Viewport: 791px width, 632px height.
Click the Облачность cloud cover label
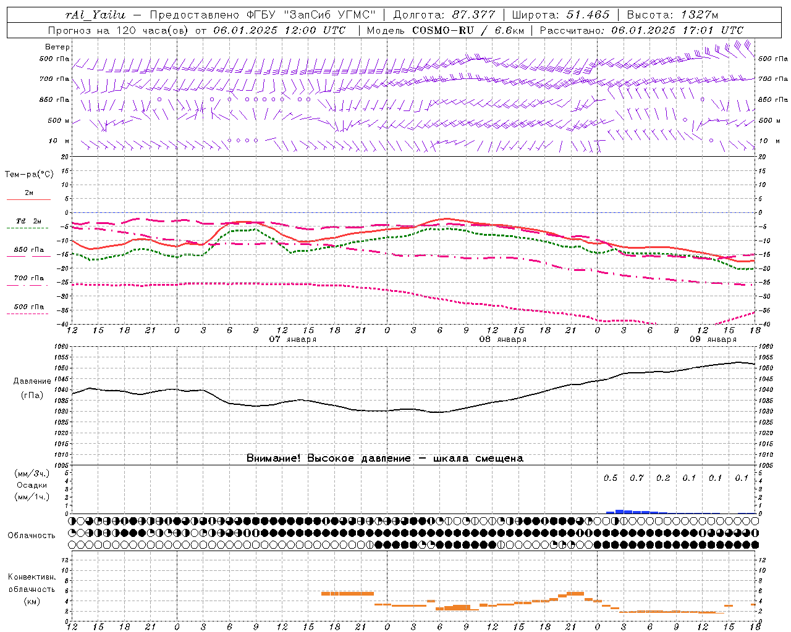tap(32, 536)
